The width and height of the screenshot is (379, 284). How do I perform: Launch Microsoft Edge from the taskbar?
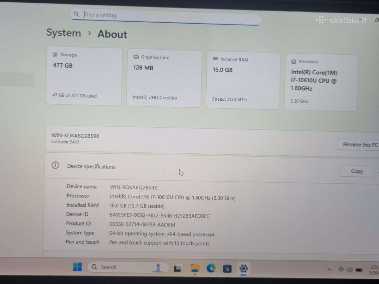[211, 268]
